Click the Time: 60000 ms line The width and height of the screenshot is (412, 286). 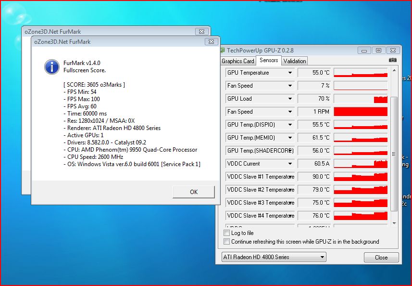[x=85, y=114]
